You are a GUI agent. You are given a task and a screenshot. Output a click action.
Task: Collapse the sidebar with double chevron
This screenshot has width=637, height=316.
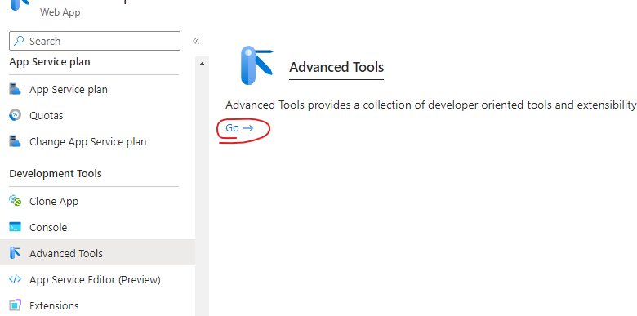[196, 41]
